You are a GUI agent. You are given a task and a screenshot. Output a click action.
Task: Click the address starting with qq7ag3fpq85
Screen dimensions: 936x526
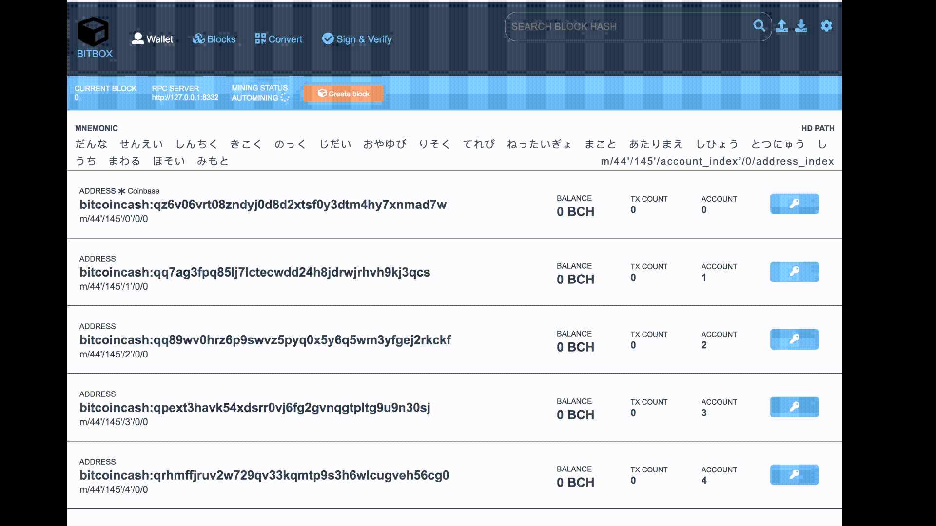click(254, 272)
